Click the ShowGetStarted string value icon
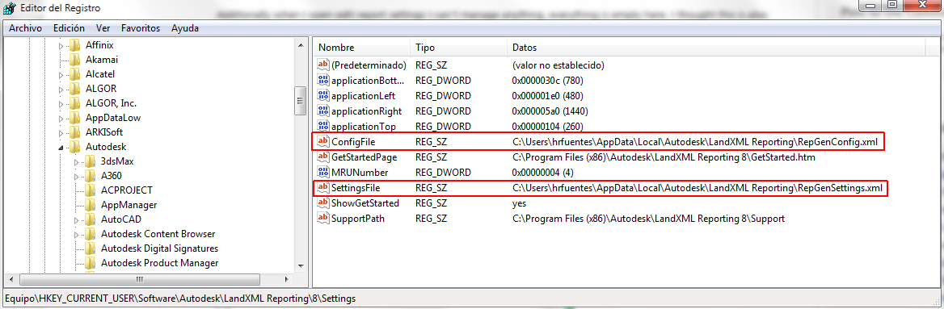This screenshot has width=944, height=309. [324, 203]
